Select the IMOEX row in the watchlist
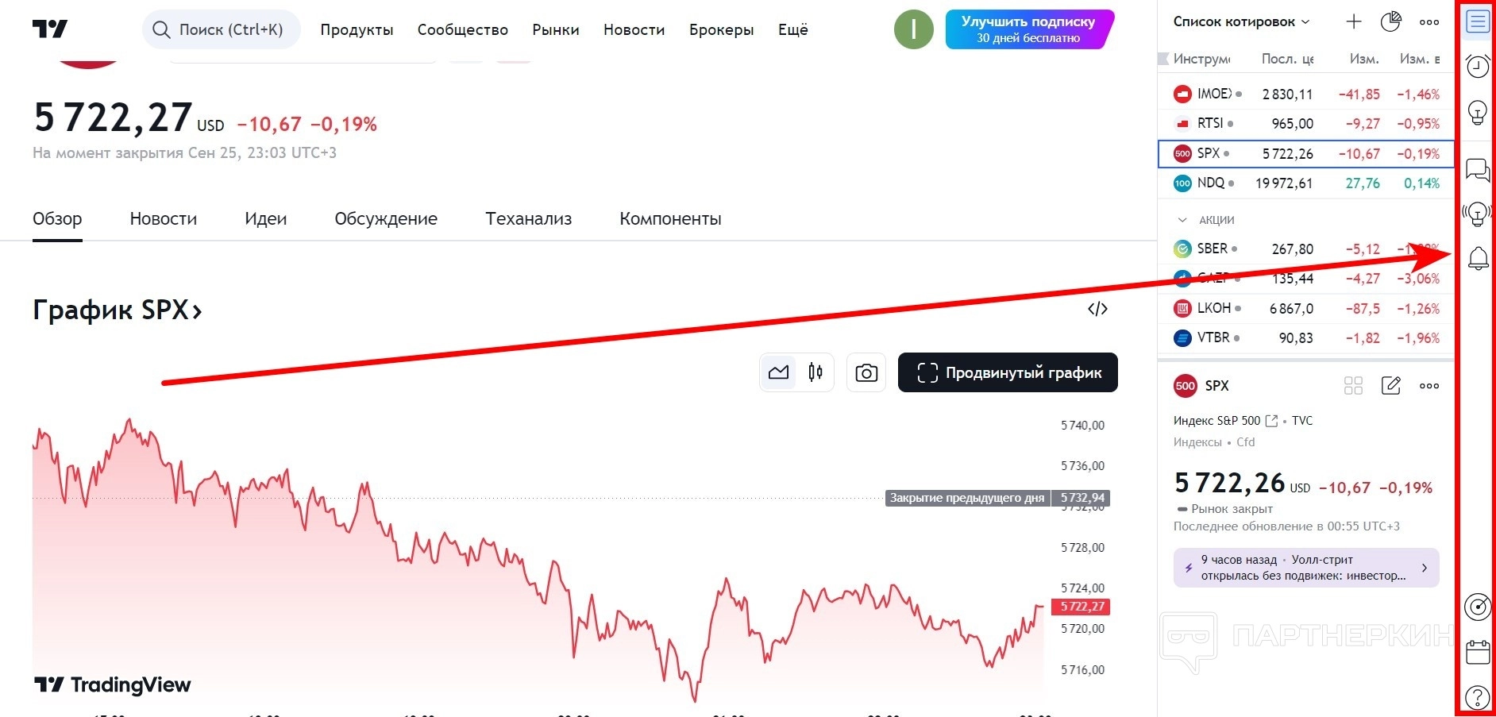This screenshot has width=1496, height=717. (x=1306, y=94)
